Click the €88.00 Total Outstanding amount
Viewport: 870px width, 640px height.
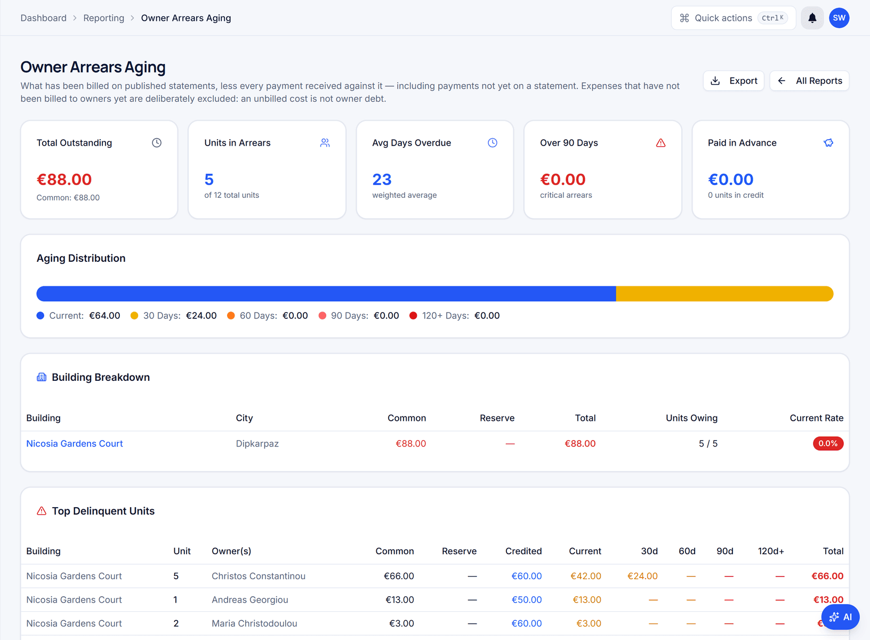tap(64, 180)
